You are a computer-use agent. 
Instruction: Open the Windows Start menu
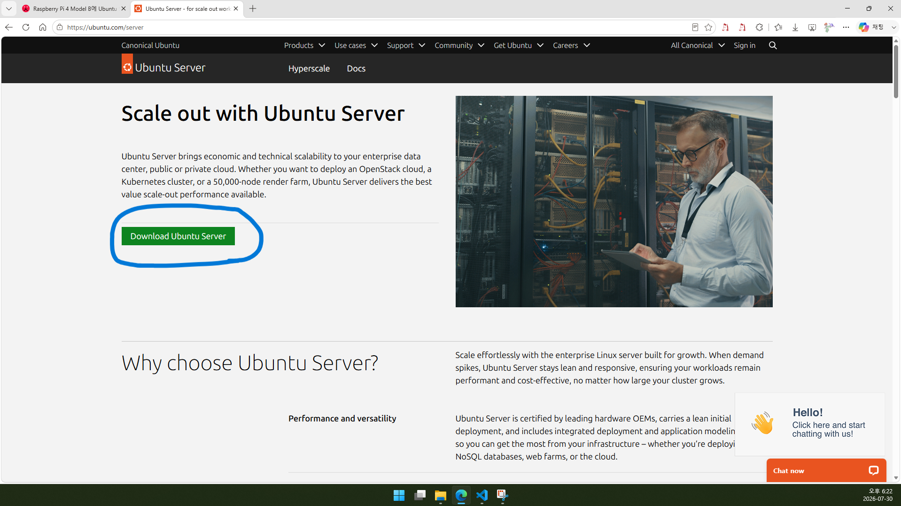click(x=399, y=495)
